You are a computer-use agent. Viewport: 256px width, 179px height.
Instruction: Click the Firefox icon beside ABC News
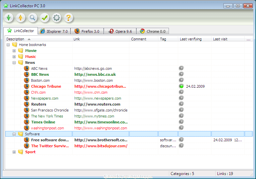tap(27, 68)
